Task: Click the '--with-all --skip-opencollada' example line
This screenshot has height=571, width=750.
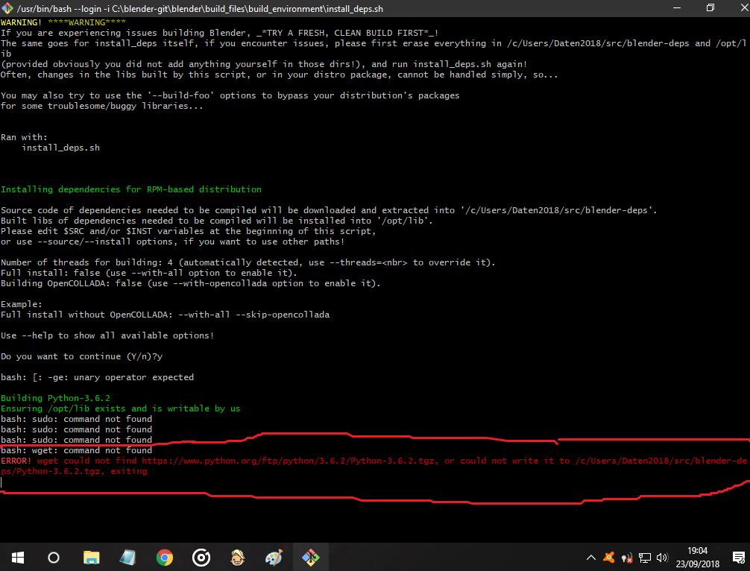Action: pos(165,315)
